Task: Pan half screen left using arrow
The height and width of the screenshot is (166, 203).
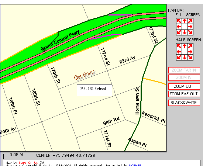Action: (179, 52)
